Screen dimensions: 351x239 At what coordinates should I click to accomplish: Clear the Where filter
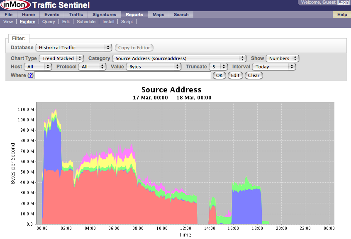tap(254, 75)
